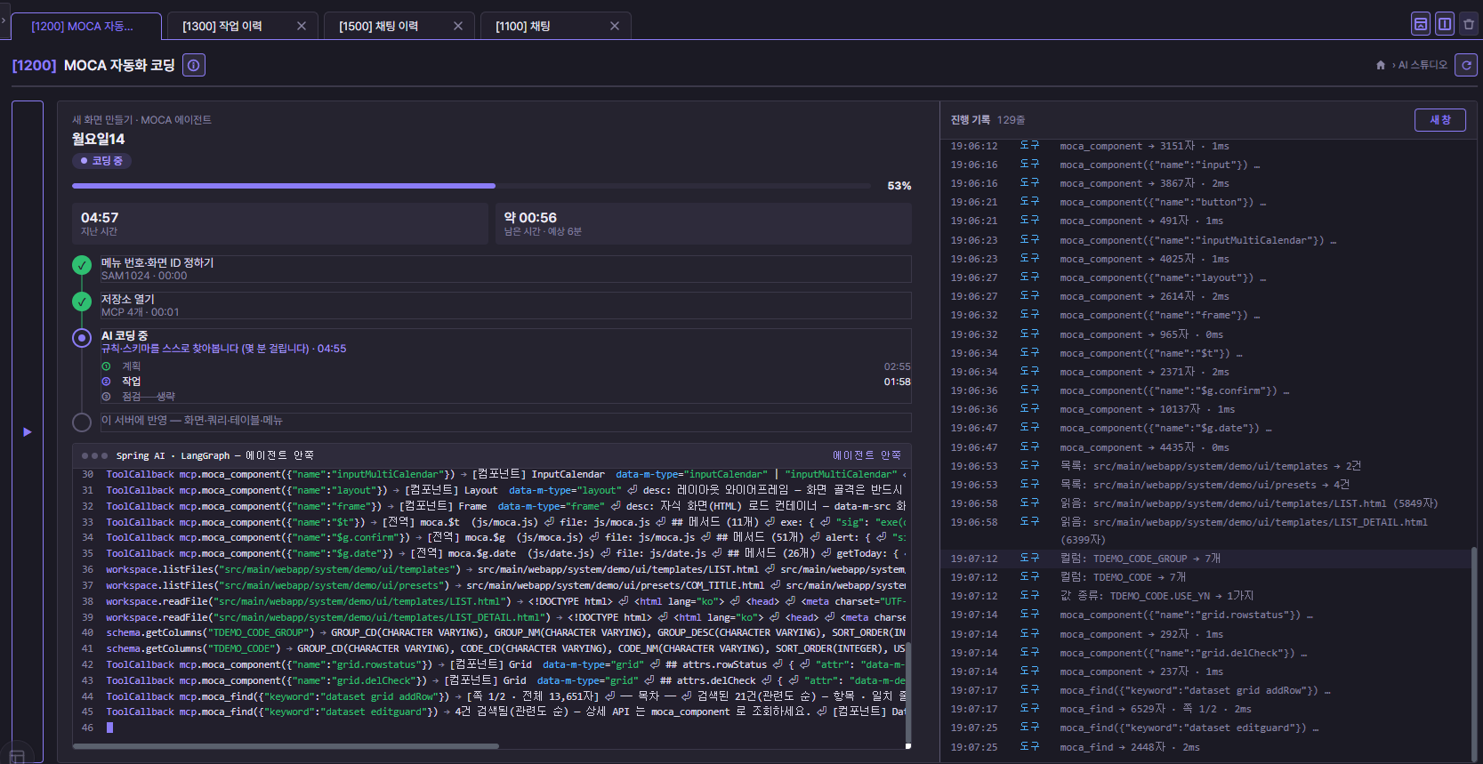Expand the left sidebar with the play arrow

point(28,432)
